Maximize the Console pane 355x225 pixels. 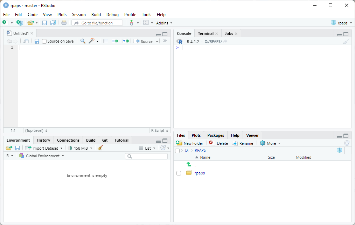tap(346, 34)
